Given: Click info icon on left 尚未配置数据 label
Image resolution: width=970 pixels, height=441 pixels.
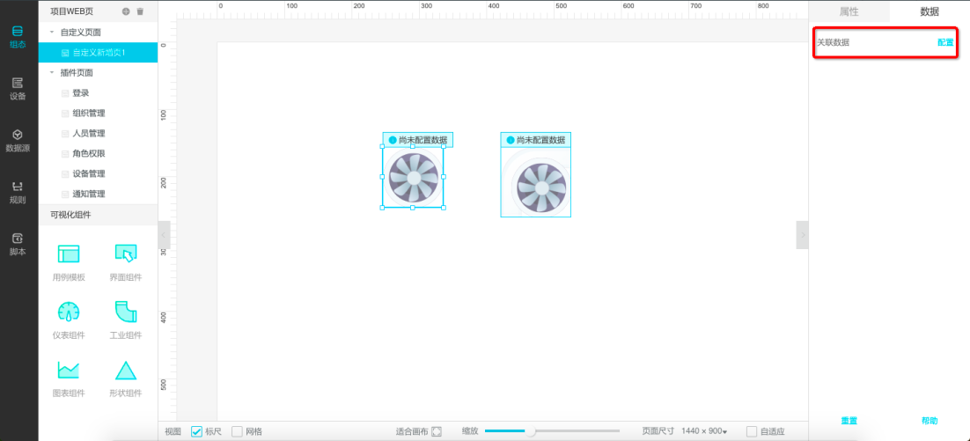Looking at the screenshot, I should (393, 141).
